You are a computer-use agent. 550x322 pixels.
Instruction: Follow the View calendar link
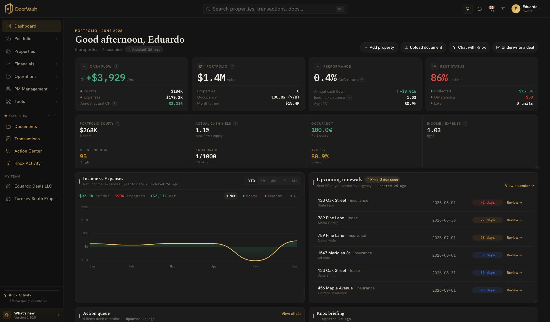point(519,186)
